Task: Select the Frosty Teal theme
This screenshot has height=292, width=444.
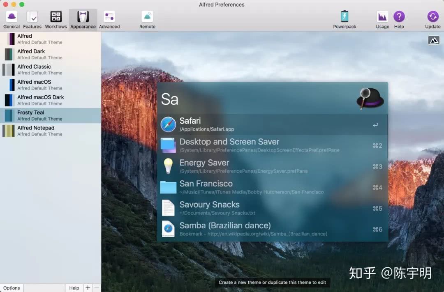Action: pos(51,115)
